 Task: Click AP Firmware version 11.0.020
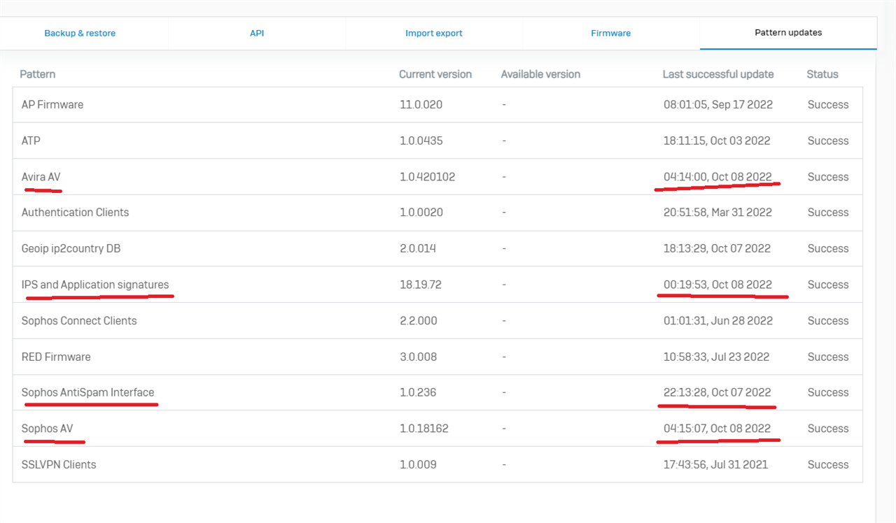421,105
